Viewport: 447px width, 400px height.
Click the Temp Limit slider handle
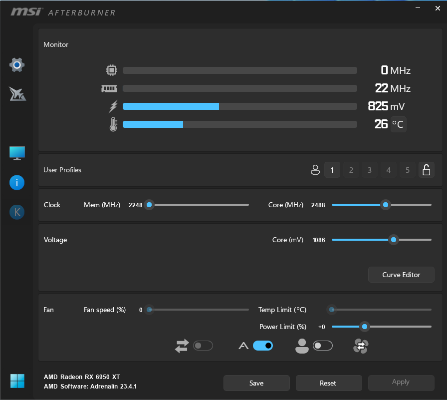(x=332, y=310)
